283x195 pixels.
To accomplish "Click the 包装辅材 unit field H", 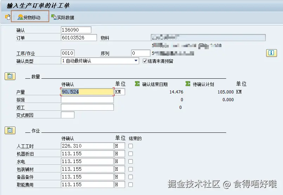I will click(x=120, y=169).
